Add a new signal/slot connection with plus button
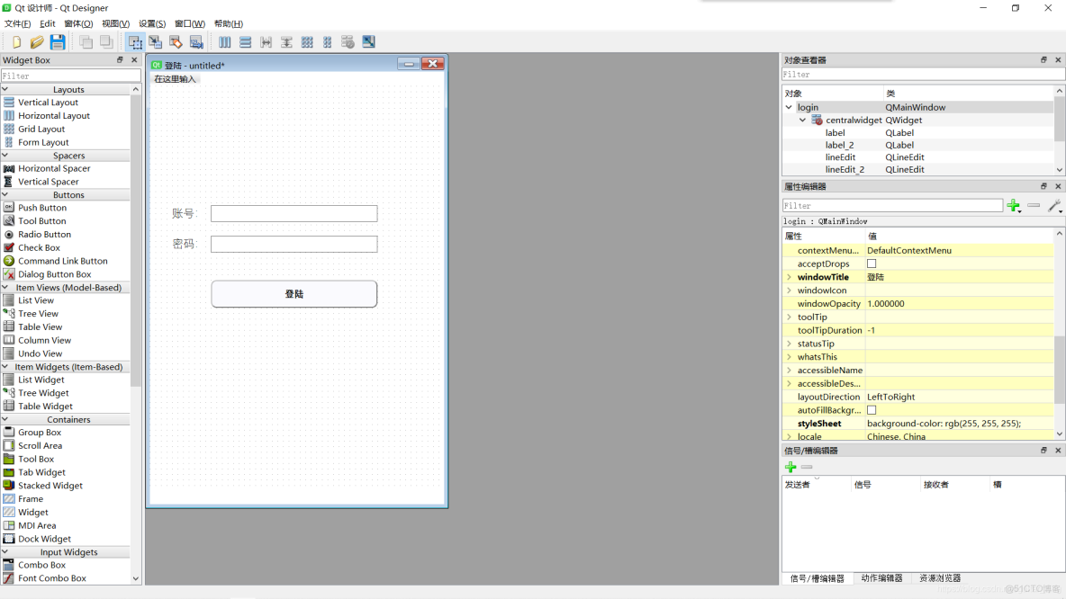 tap(790, 467)
